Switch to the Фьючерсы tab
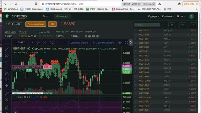The width and height of the screenshot is (201, 113). click(x=62, y=16)
